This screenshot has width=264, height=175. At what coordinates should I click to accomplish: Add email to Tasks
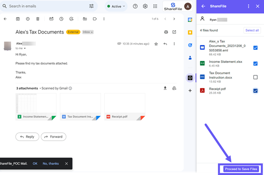[72, 19]
